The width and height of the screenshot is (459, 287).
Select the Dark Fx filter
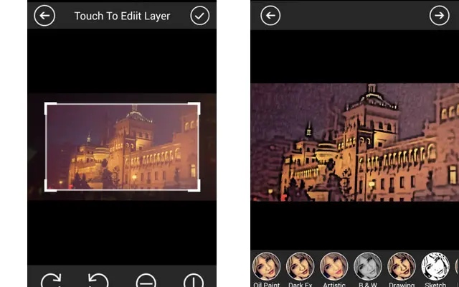tap(300, 266)
